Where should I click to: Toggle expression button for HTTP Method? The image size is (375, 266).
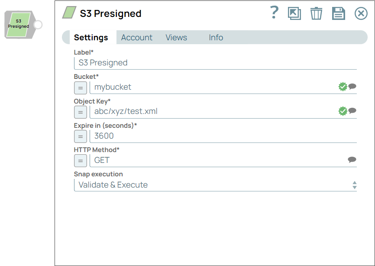80,161
